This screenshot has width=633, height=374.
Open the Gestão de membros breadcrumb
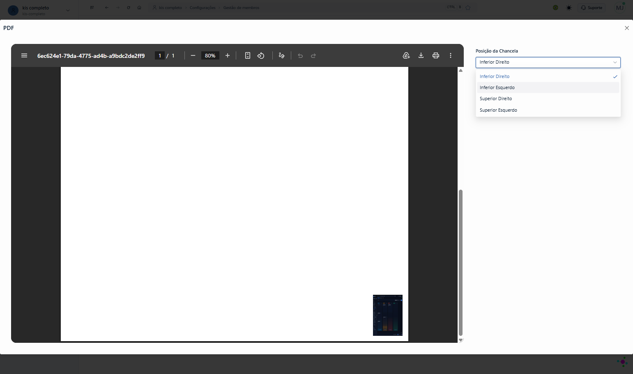[x=241, y=8]
